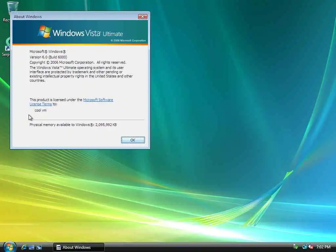Open the Microsoft Software License Terms link
This screenshot has height=252, width=336.
pos(98,100)
